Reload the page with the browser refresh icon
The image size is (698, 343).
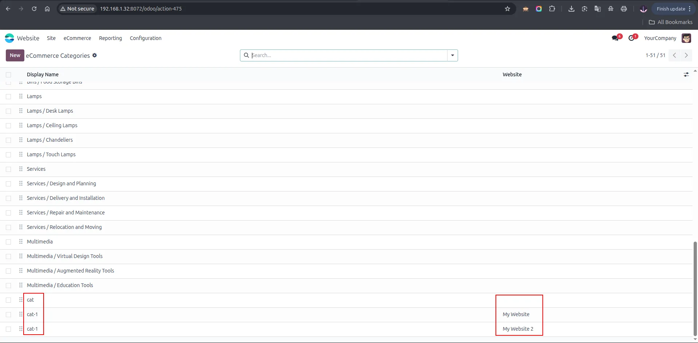coord(34,9)
